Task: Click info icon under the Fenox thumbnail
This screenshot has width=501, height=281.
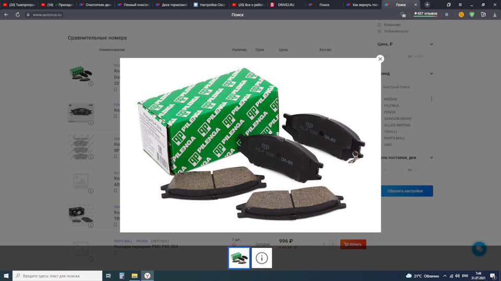Action: (91, 123)
